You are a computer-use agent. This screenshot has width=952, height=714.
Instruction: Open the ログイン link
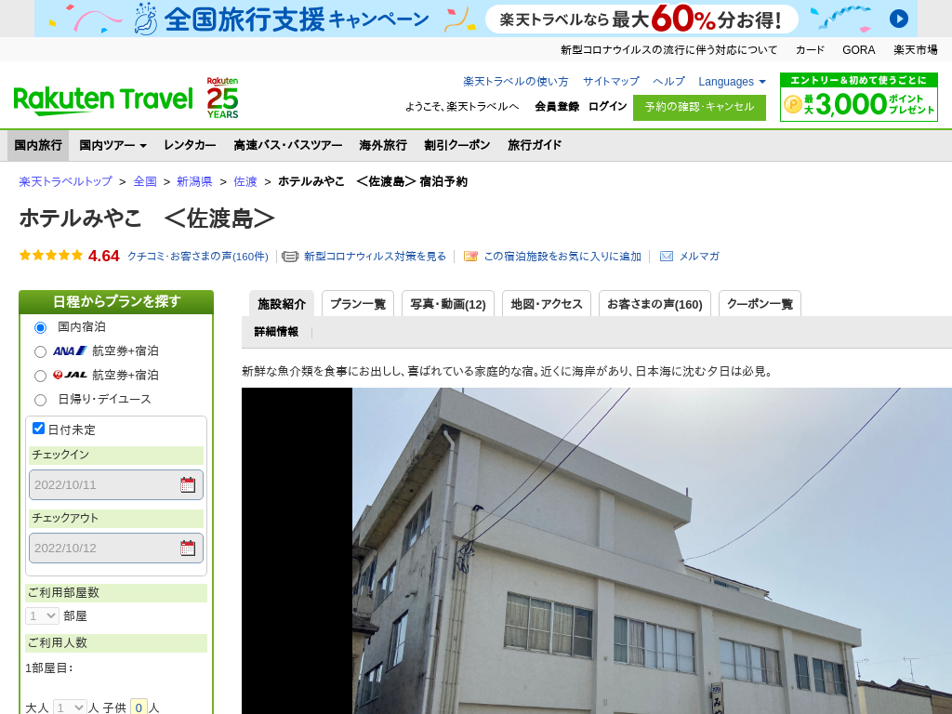pyautogui.click(x=607, y=107)
